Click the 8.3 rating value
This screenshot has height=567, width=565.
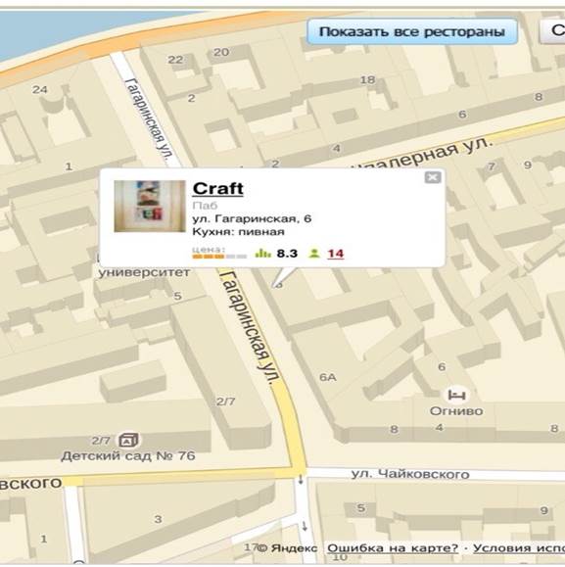click(x=287, y=254)
